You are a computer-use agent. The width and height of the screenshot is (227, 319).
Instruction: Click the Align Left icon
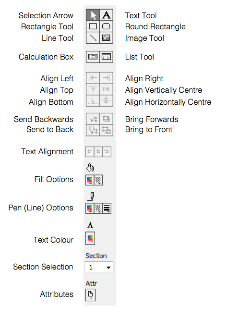[x=93, y=78]
